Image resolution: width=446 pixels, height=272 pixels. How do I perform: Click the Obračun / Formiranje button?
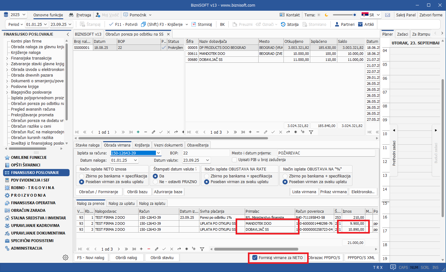pyautogui.click(x=99, y=192)
